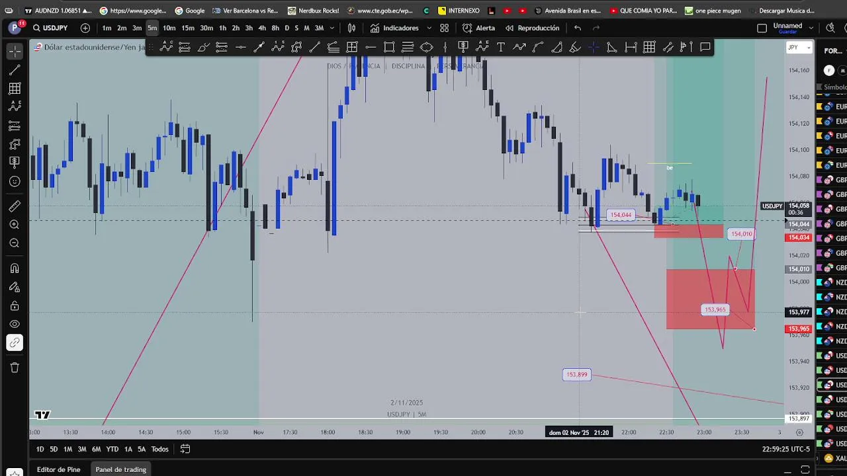This screenshot has width=847, height=476.
Task: Open the Gann and Fibonacci grid tools
Action: click(15, 88)
